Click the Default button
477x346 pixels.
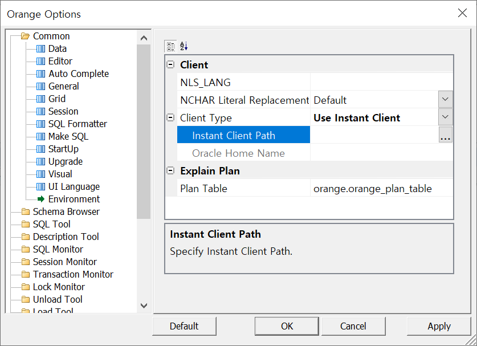point(184,326)
